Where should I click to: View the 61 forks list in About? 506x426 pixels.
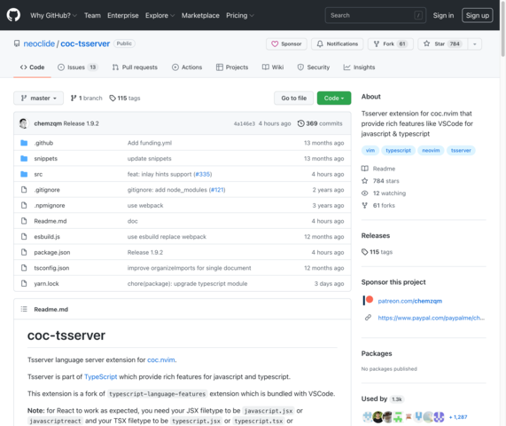coord(378,205)
